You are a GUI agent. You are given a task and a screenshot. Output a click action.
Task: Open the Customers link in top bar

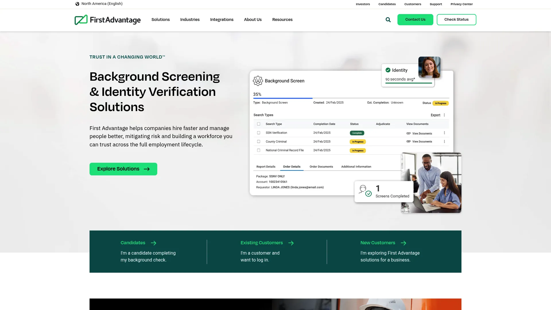[412, 4]
